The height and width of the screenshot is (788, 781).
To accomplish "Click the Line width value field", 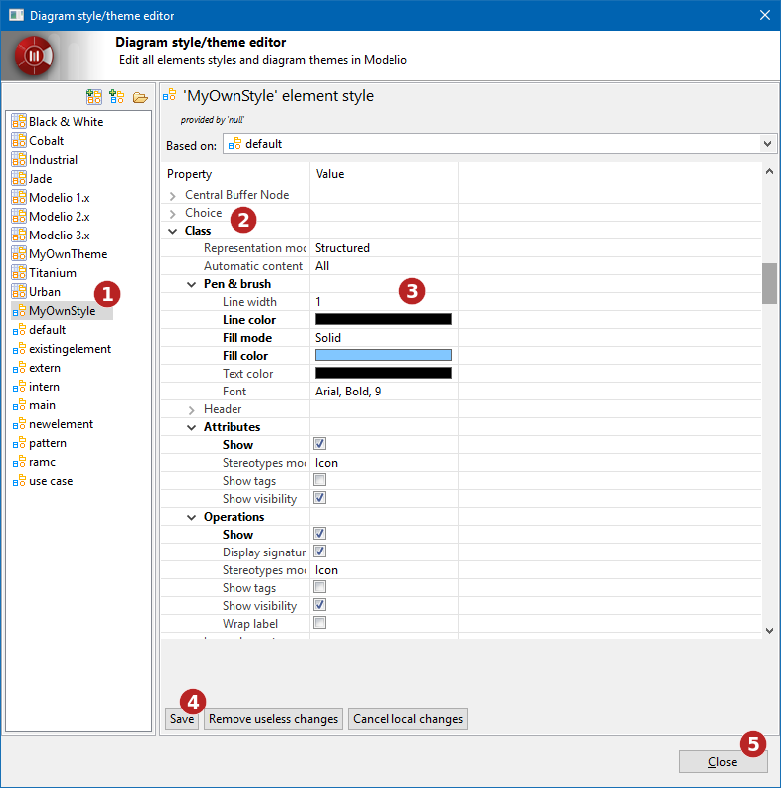I will point(383,302).
